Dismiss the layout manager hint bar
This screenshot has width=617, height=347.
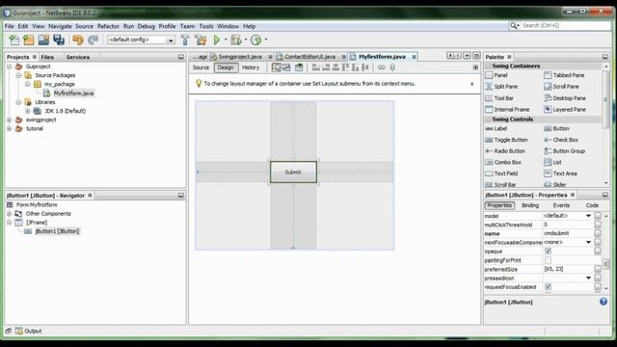(x=471, y=84)
